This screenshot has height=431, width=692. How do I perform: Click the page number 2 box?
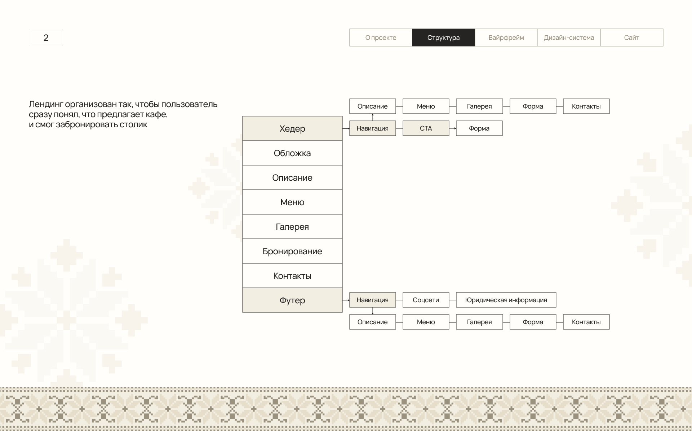point(46,38)
